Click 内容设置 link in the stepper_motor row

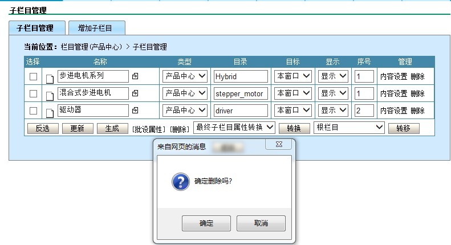[393, 93]
